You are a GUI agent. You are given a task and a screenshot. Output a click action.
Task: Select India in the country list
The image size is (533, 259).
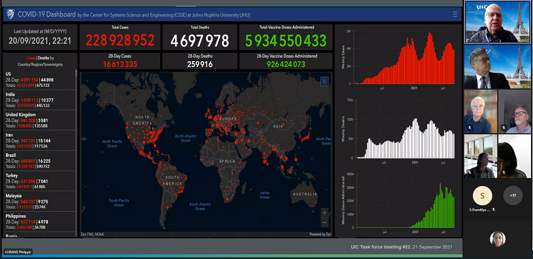tap(39, 100)
